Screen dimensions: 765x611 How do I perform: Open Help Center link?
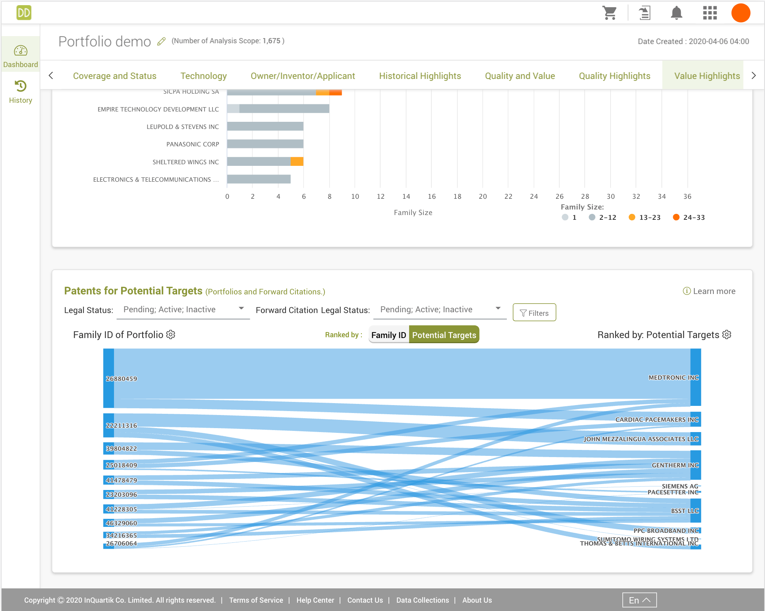(x=315, y=600)
